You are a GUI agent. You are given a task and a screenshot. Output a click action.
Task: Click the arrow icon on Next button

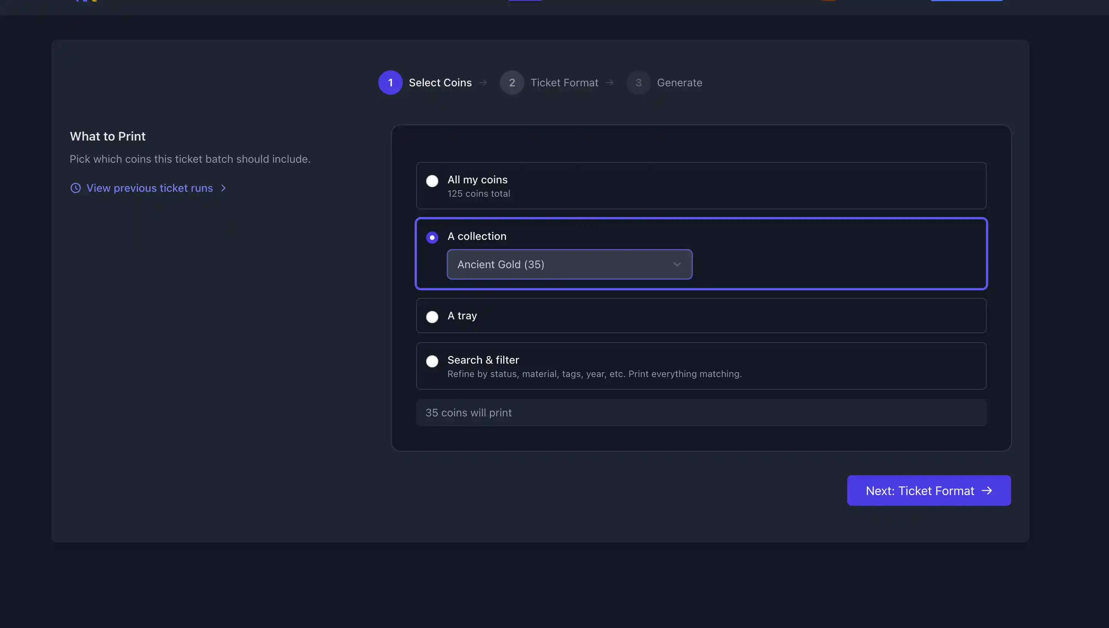pyautogui.click(x=986, y=491)
